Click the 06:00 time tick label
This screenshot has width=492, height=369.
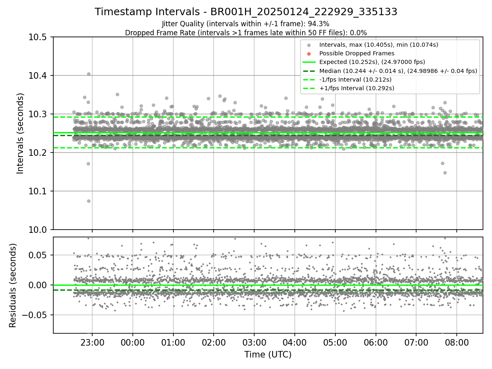(376, 342)
